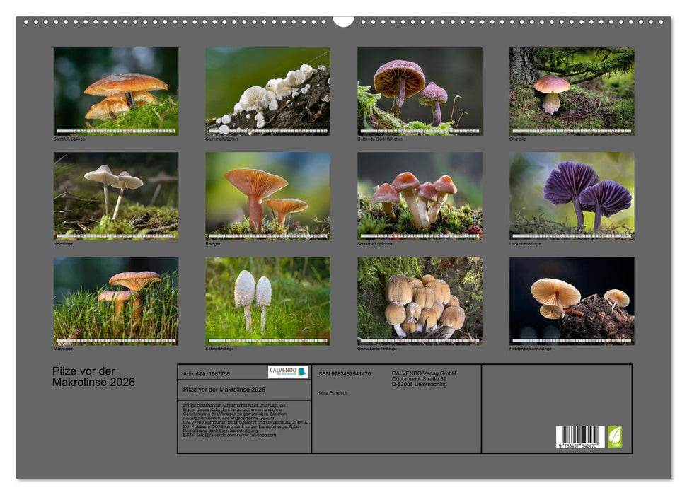
Task: Open the Duftende Gürtelfüßchen image
Action: [x=420, y=91]
